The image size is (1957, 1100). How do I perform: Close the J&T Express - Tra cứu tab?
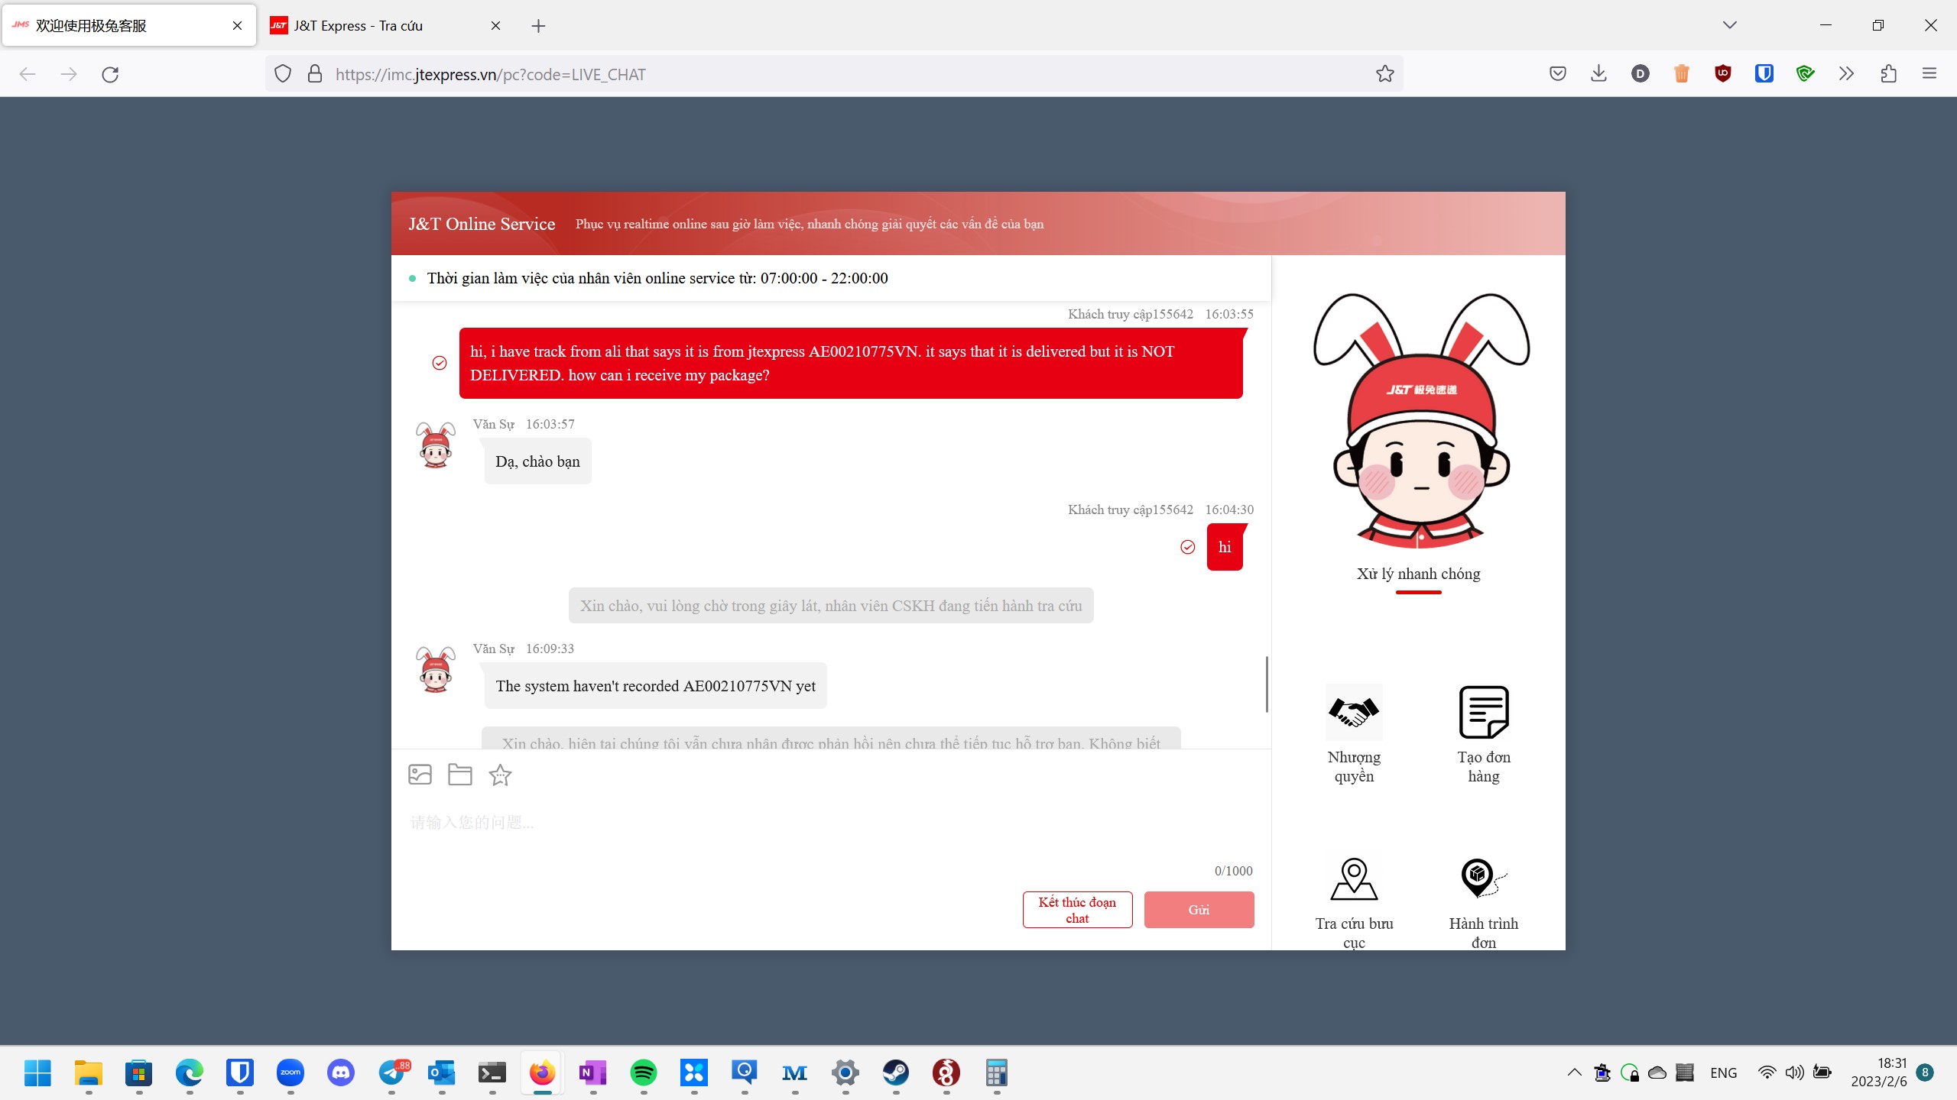[x=495, y=25]
